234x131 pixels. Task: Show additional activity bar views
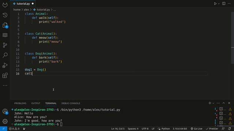click(x=5, y=86)
